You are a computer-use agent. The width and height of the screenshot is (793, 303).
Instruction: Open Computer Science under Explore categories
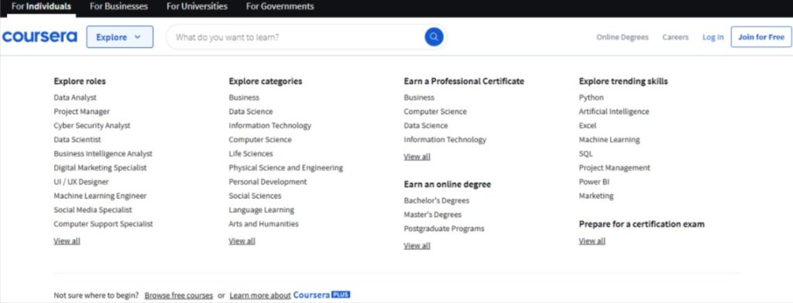(x=260, y=139)
